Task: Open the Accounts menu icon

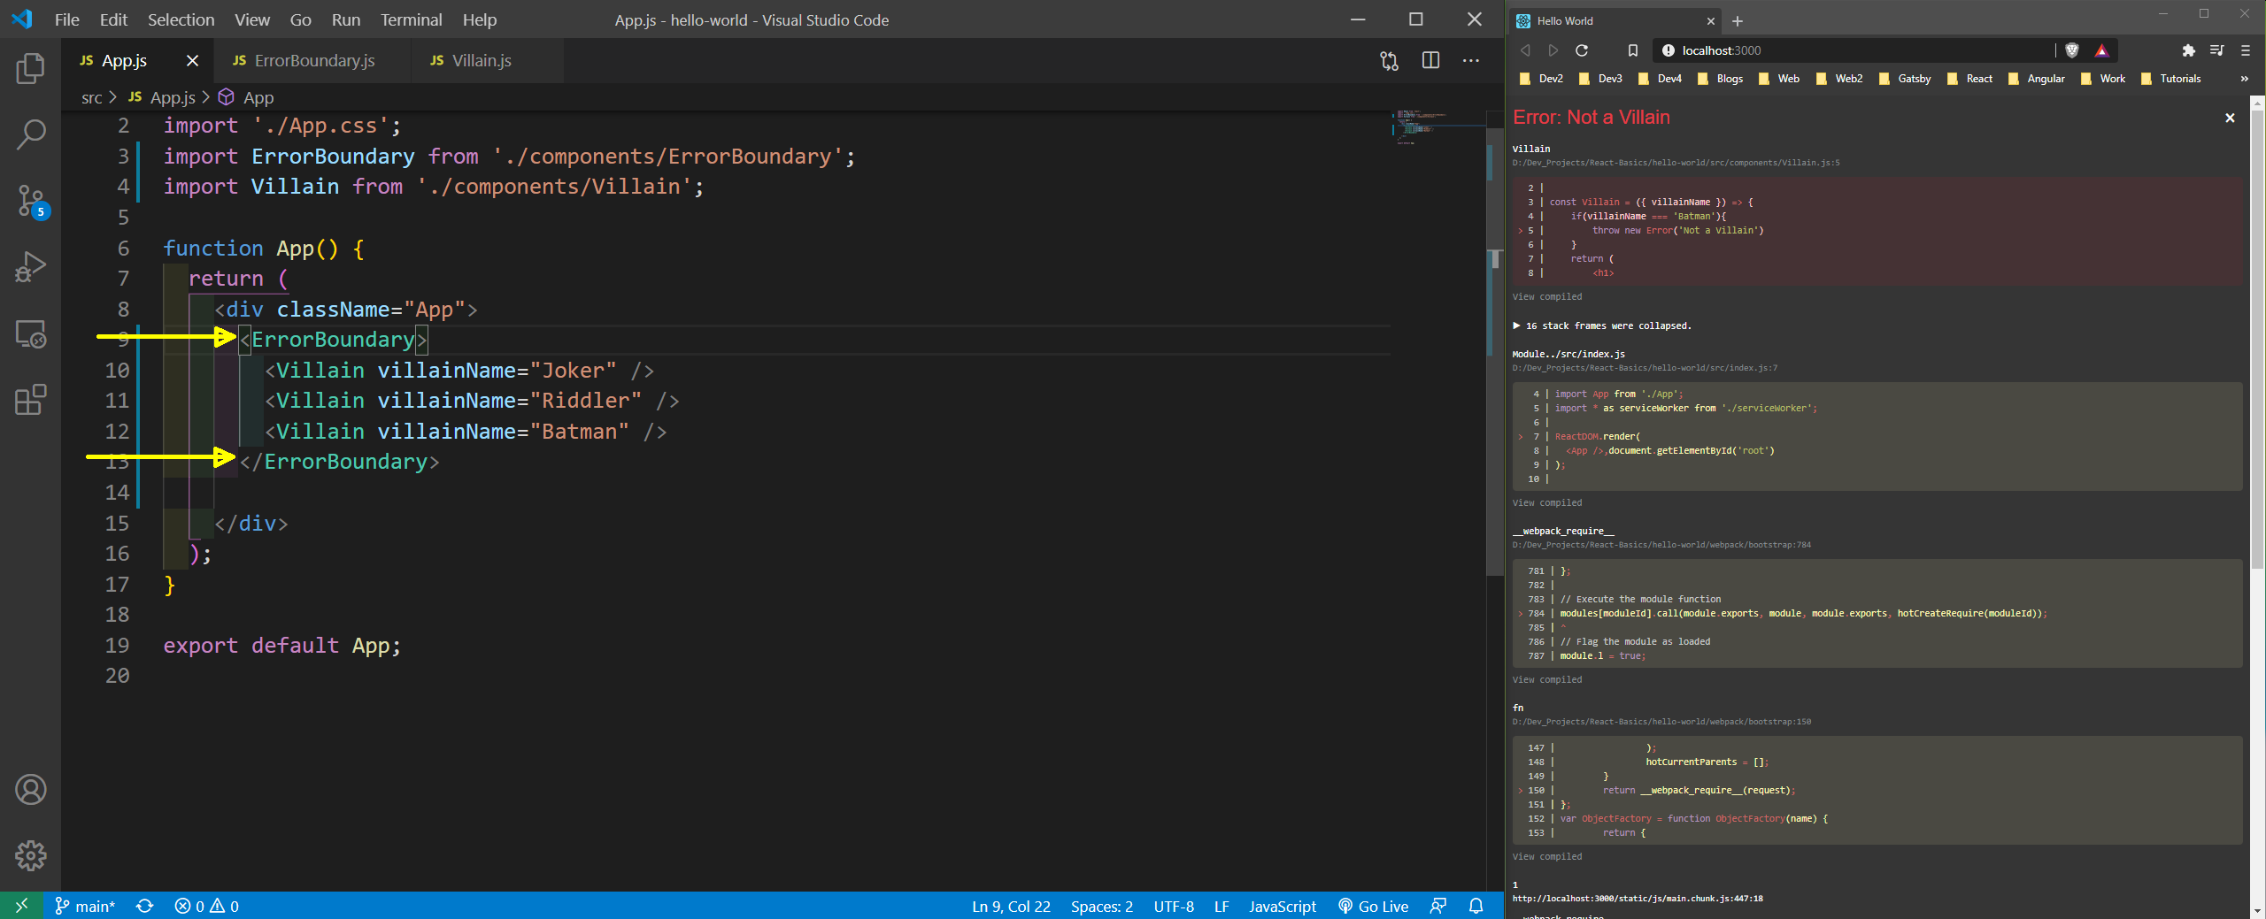Action: (x=30, y=789)
